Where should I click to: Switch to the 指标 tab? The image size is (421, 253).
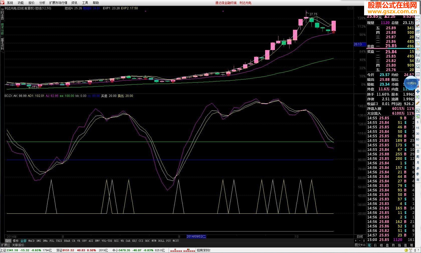8,241
